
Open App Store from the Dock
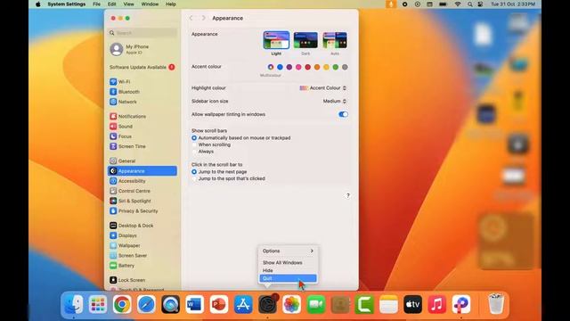243,304
